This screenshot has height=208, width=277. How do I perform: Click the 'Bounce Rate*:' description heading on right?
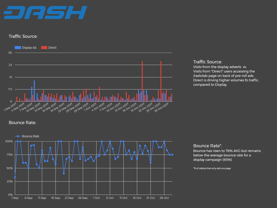click(x=208, y=146)
